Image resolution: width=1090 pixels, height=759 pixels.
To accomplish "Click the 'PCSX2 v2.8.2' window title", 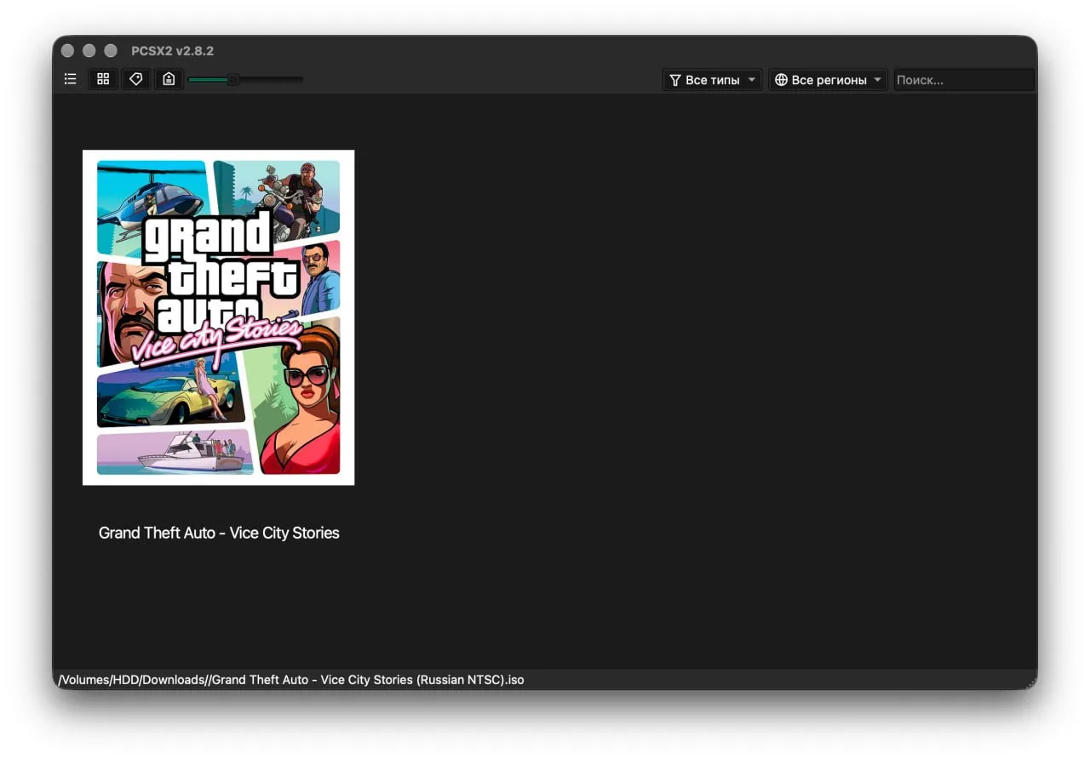I will point(173,51).
